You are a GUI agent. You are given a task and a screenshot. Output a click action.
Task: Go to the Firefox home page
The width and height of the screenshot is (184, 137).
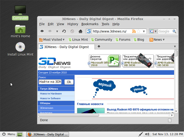pos(80,32)
